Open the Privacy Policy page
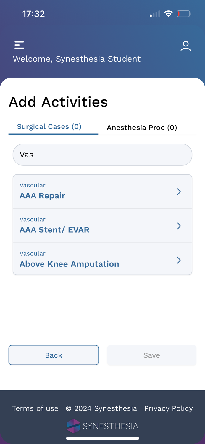Viewport: 205px width, 444px height. coord(168,408)
